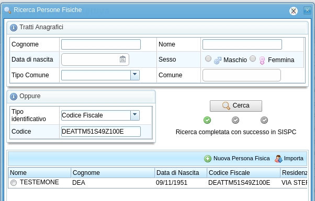Select the TESTEMONE DEA row radio button
315x201 pixels.
point(14,183)
